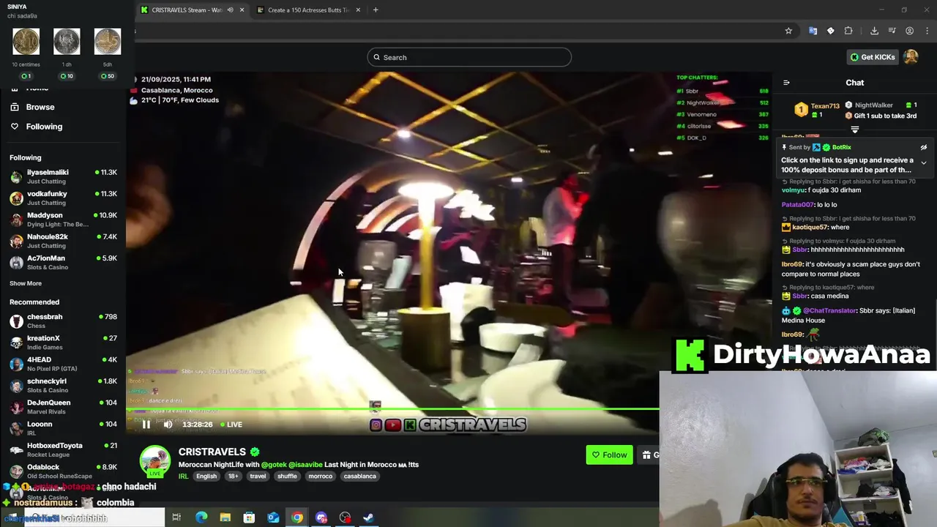Bookmark this page with star icon
Screen dimensions: 937x527
coord(788,31)
